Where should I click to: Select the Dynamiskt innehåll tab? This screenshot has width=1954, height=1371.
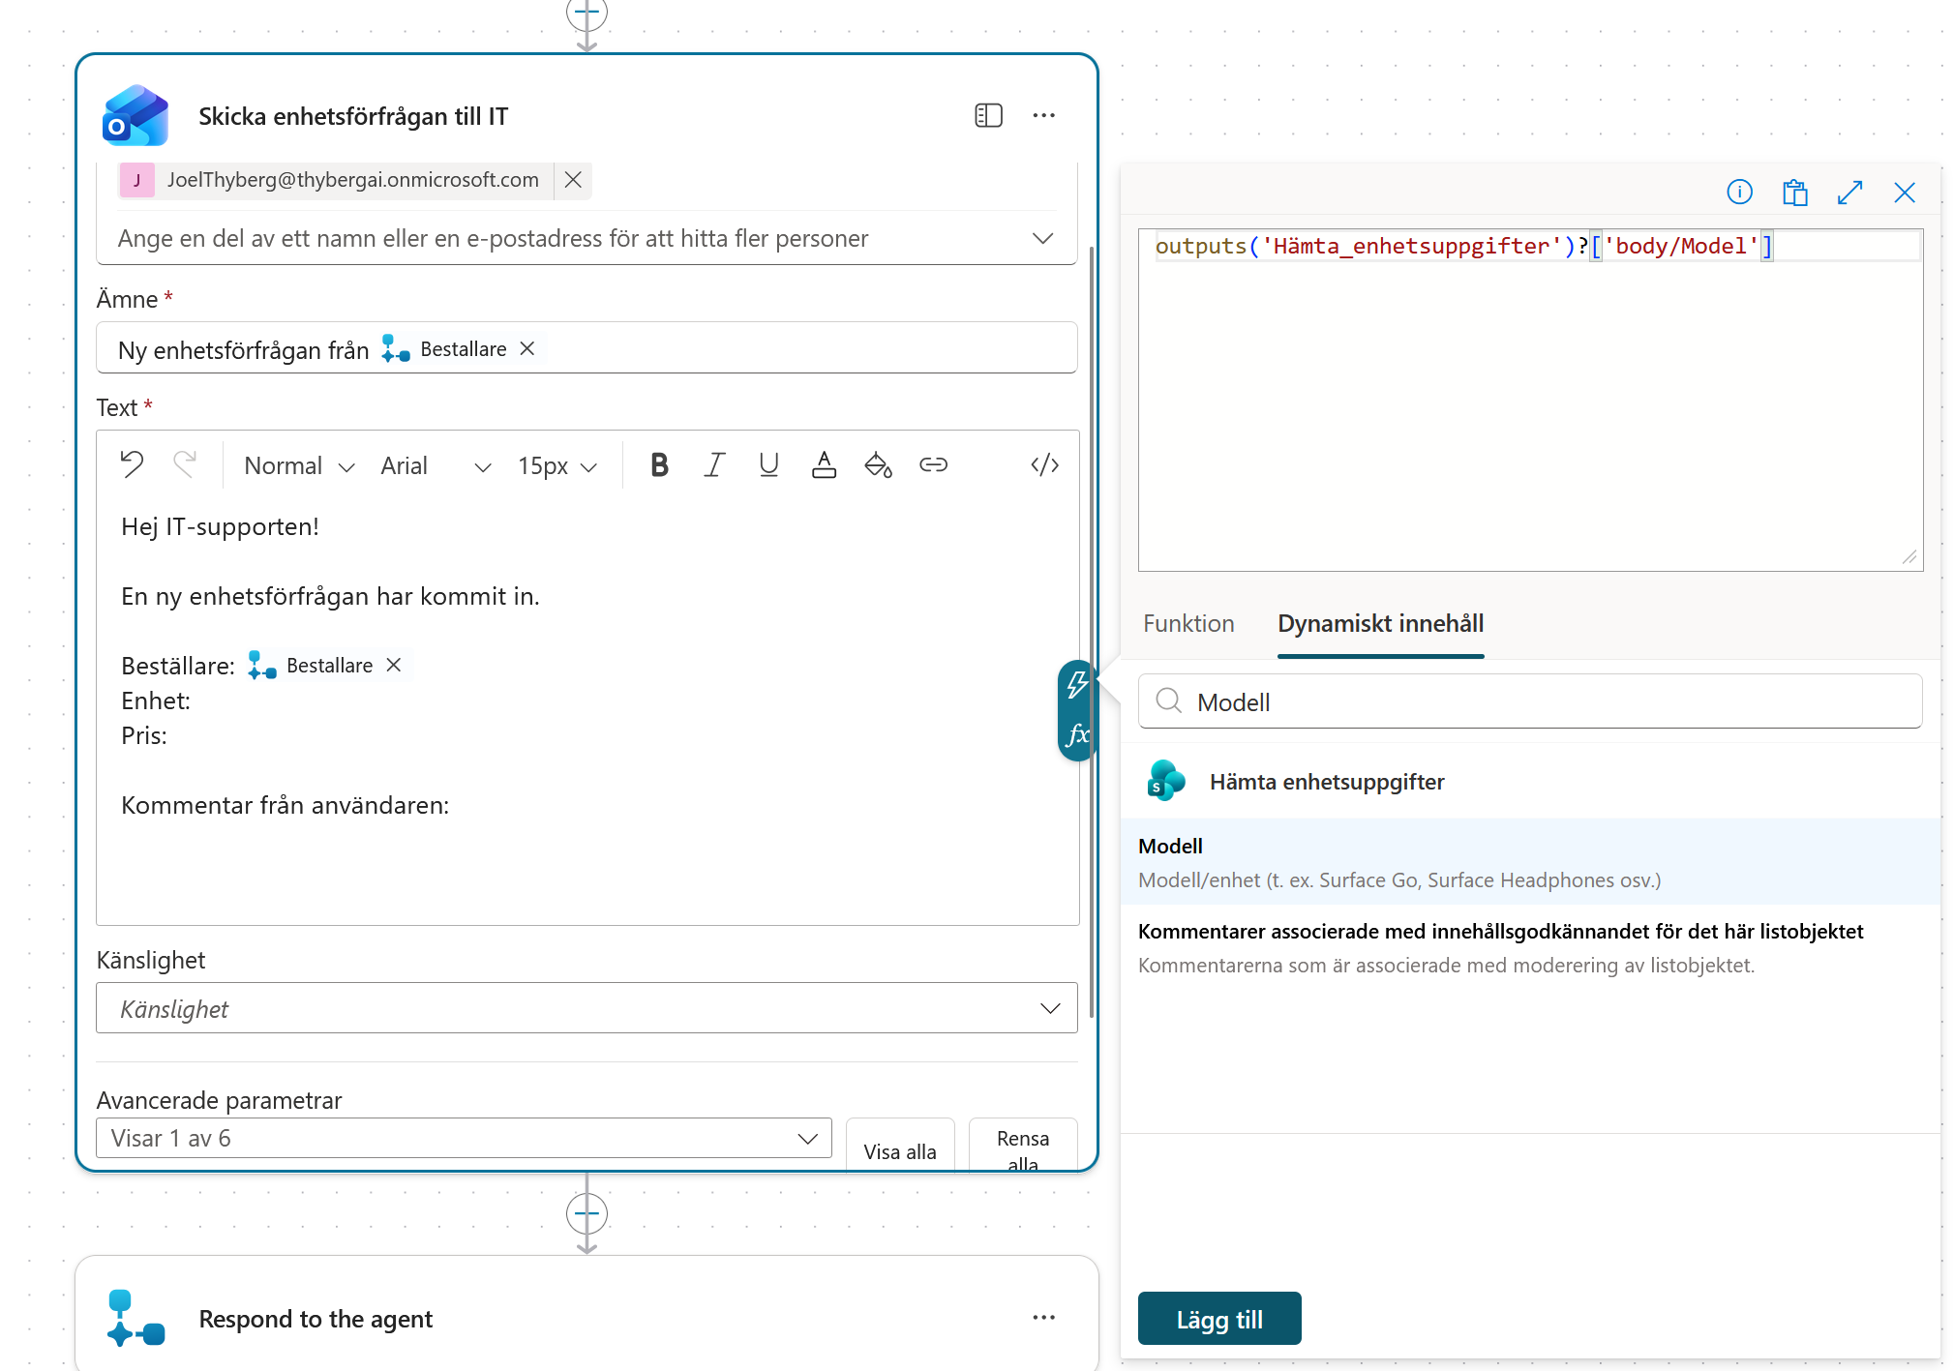click(x=1380, y=624)
